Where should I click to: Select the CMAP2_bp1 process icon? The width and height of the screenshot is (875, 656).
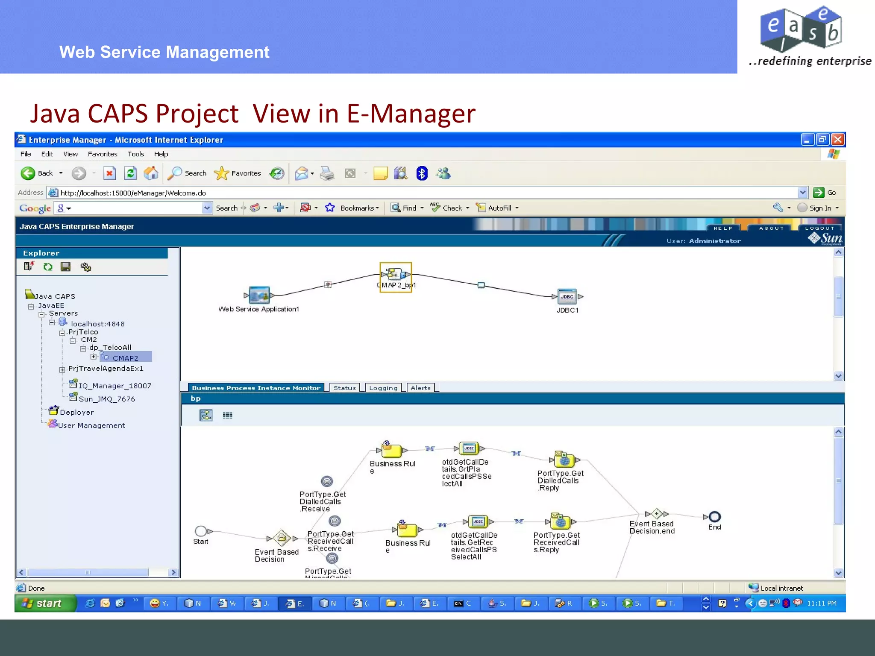[x=396, y=274]
